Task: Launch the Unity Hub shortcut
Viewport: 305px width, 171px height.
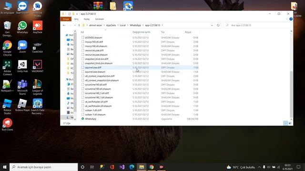Action: (x=22, y=66)
